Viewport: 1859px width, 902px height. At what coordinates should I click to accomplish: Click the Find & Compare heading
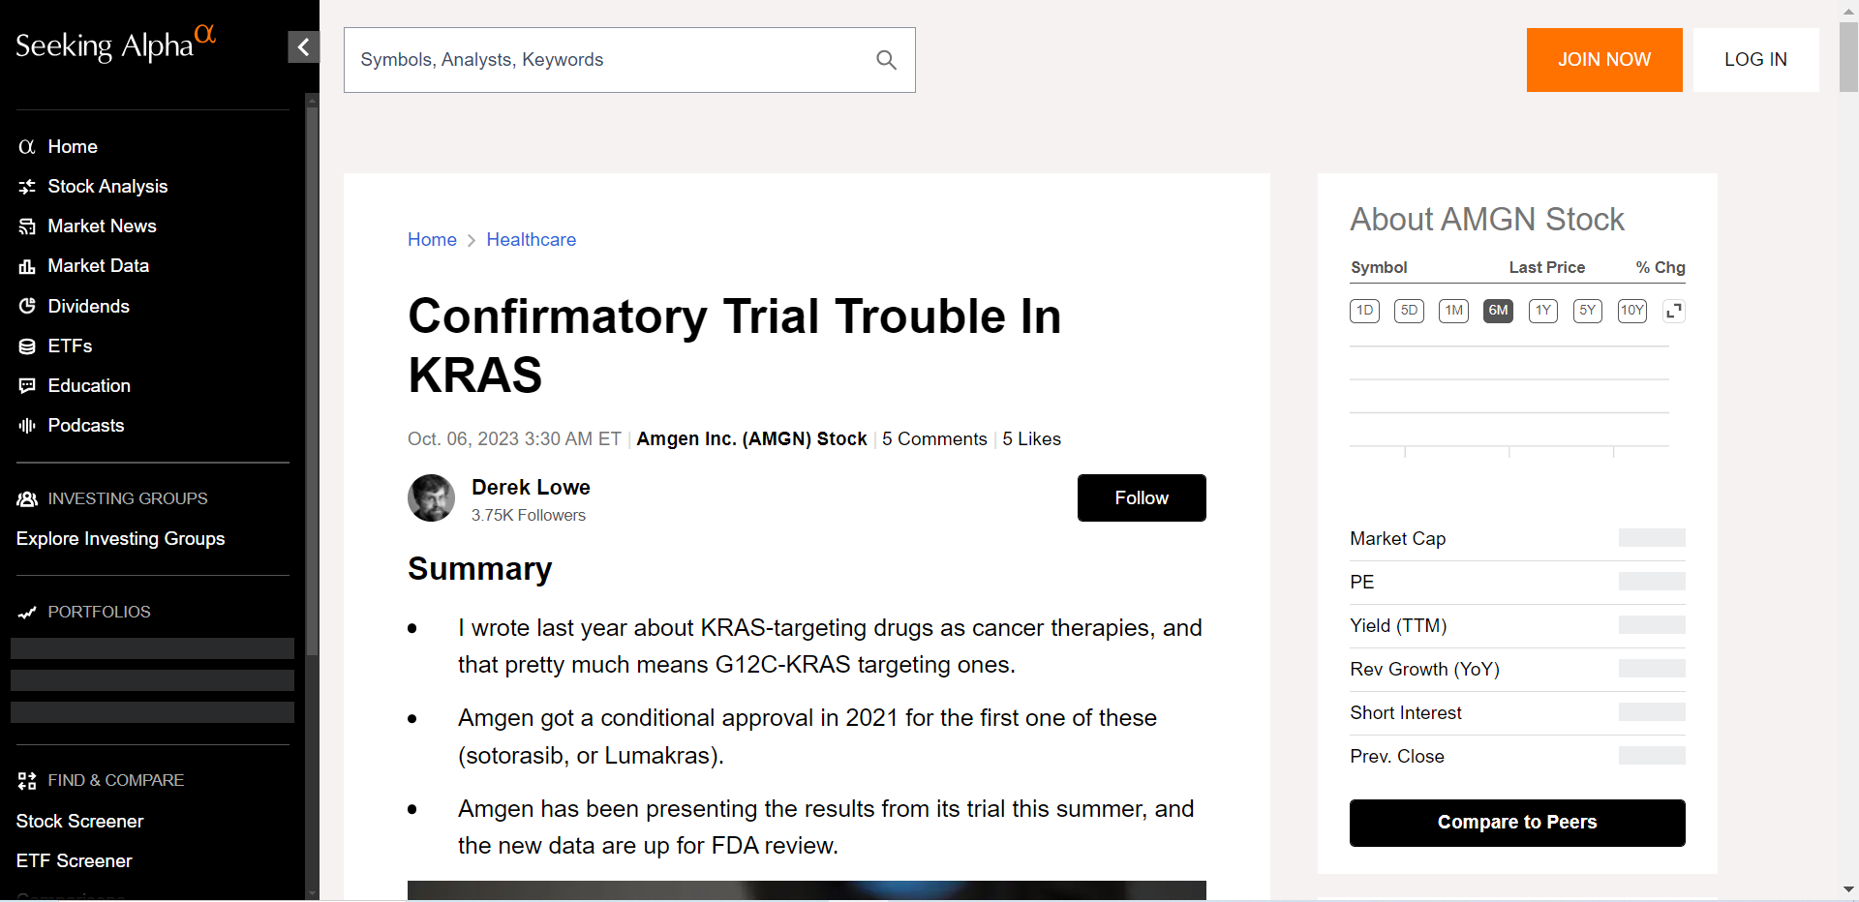coord(115,781)
